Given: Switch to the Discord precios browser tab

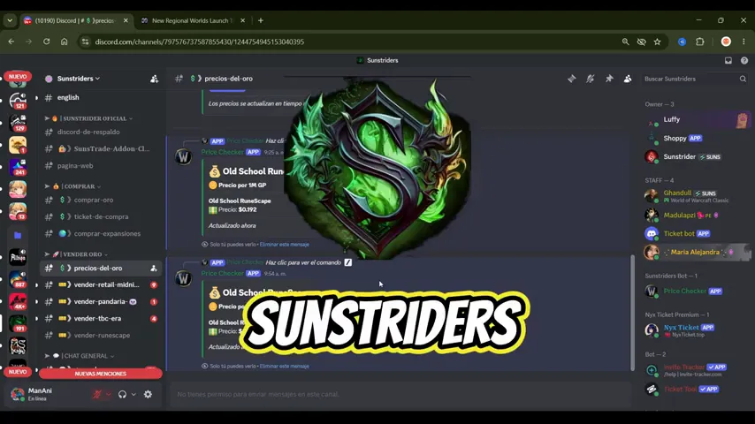Looking at the screenshot, I should coord(76,20).
